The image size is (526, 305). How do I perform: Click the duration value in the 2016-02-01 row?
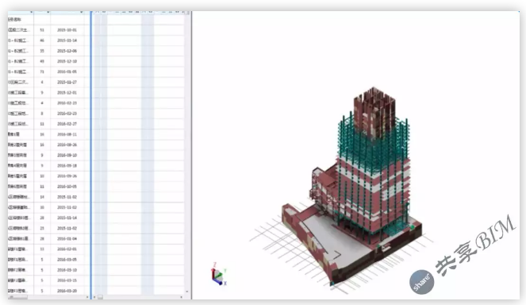pyautogui.click(x=42, y=249)
